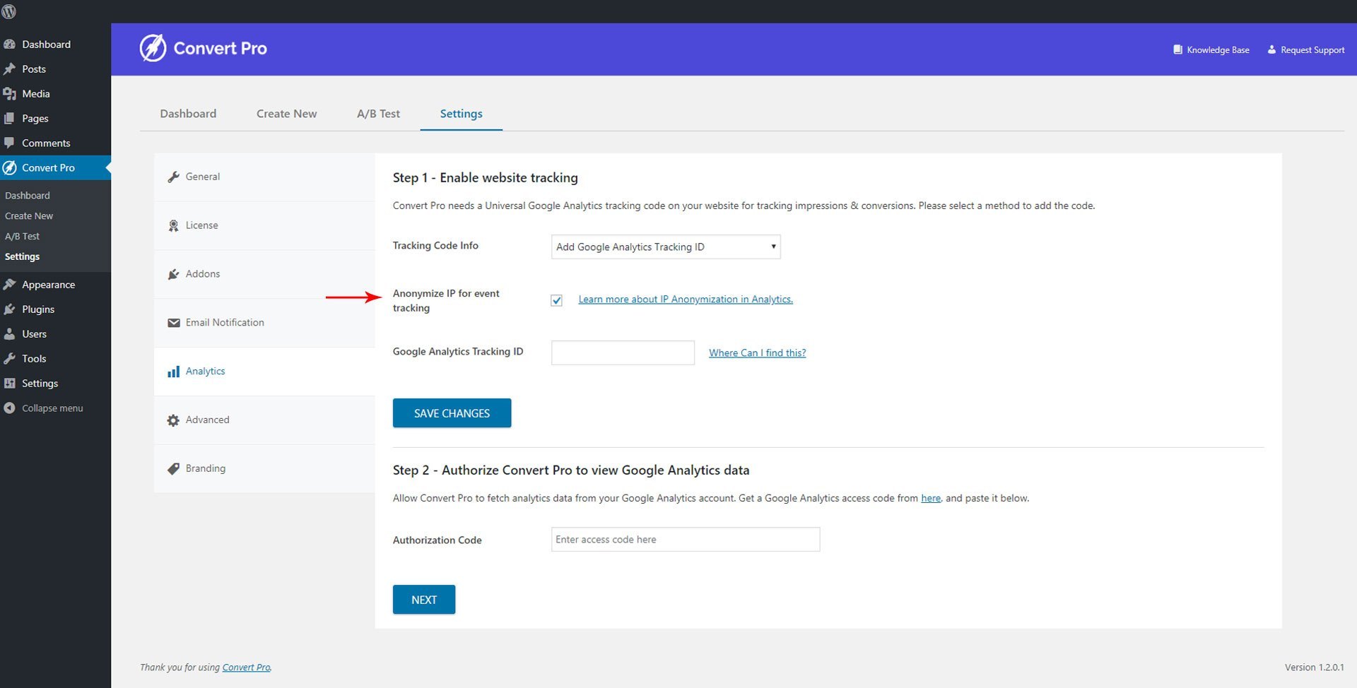Click the WordPress logo icon in admin bar
This screenshot has height=688, width=1357.
tap(9, 11)
